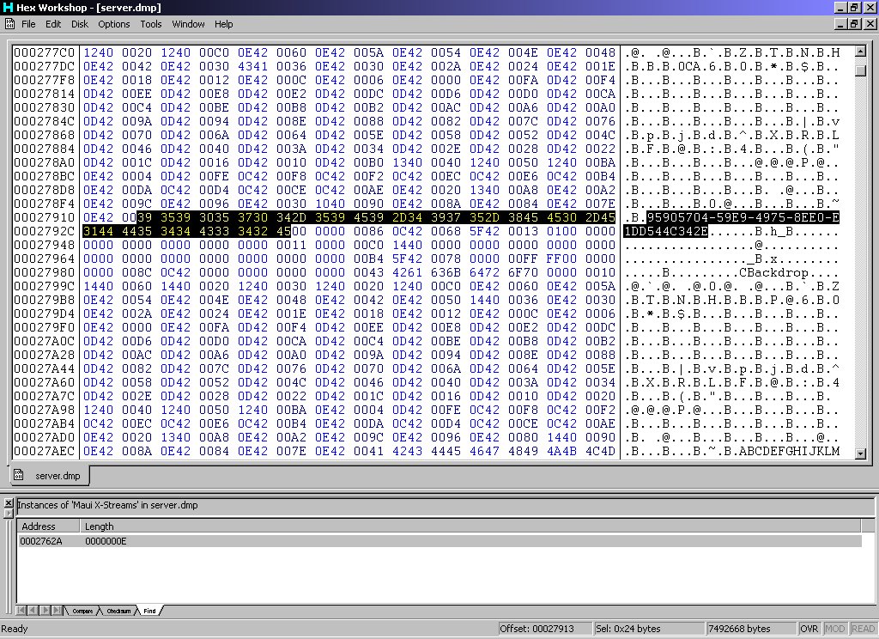The height and width of the screenshot is (639, 879).
Task: Click the Length column header
Action: tap(470, 526)
